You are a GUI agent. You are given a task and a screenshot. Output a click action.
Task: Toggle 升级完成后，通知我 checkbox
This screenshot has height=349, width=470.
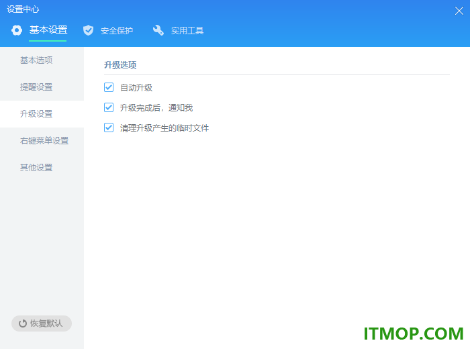pyautogui.click(x=109, y=107)
